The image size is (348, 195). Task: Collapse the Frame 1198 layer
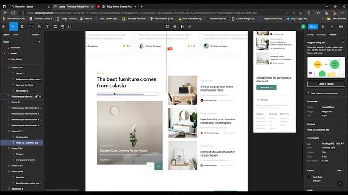click(x=9, y=148)
